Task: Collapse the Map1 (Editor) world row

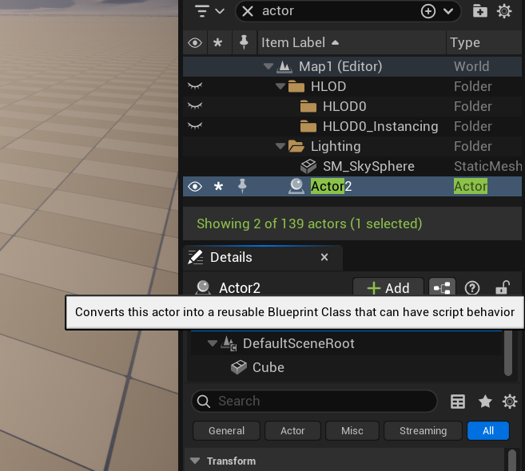Action: [268, 66]
